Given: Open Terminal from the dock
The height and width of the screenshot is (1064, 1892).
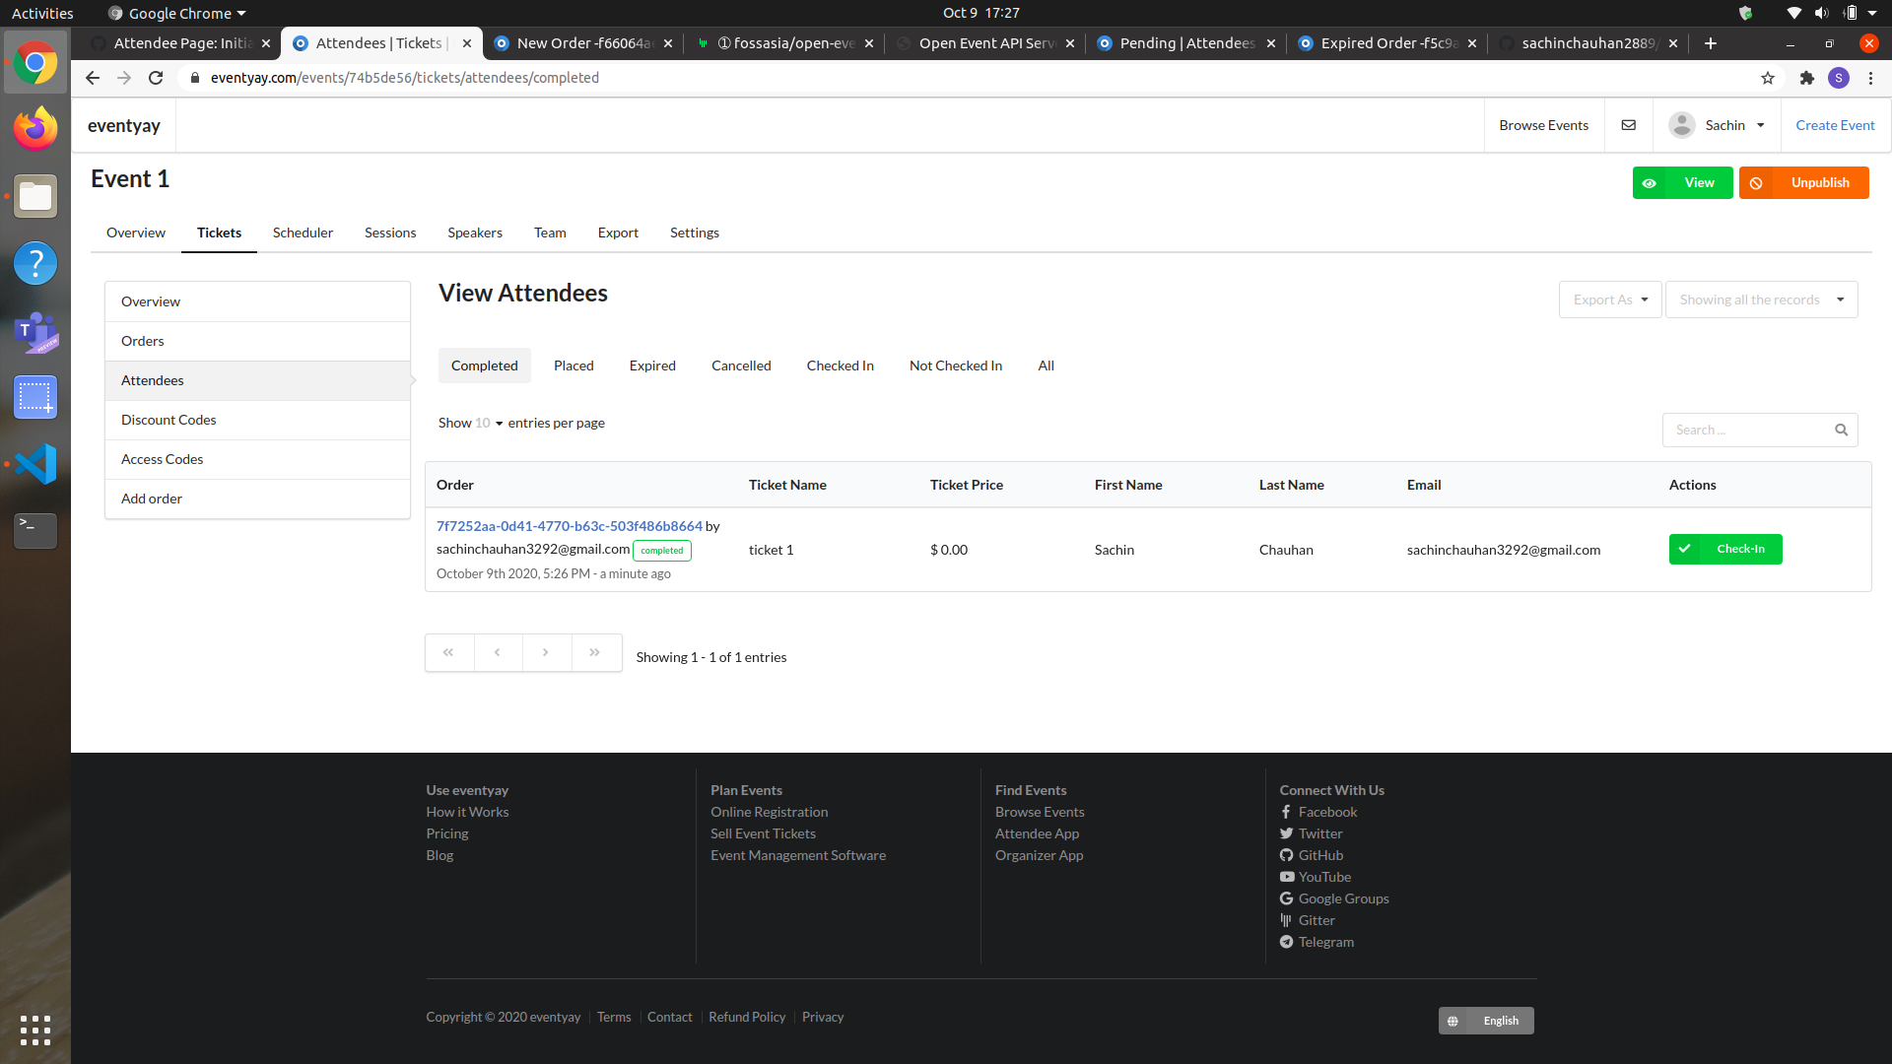Looking at the screenshot, I should [x=35, y=531].
